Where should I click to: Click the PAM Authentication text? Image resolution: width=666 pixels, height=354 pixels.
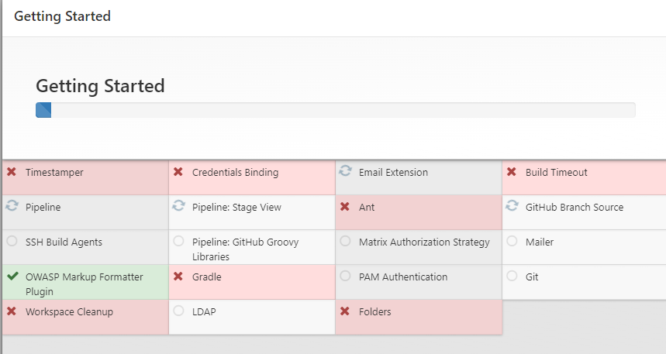click(x=403, y=277)
